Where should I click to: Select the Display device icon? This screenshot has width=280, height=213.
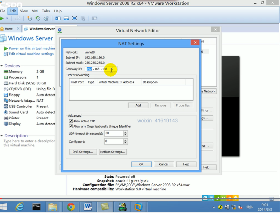point(6,124)
